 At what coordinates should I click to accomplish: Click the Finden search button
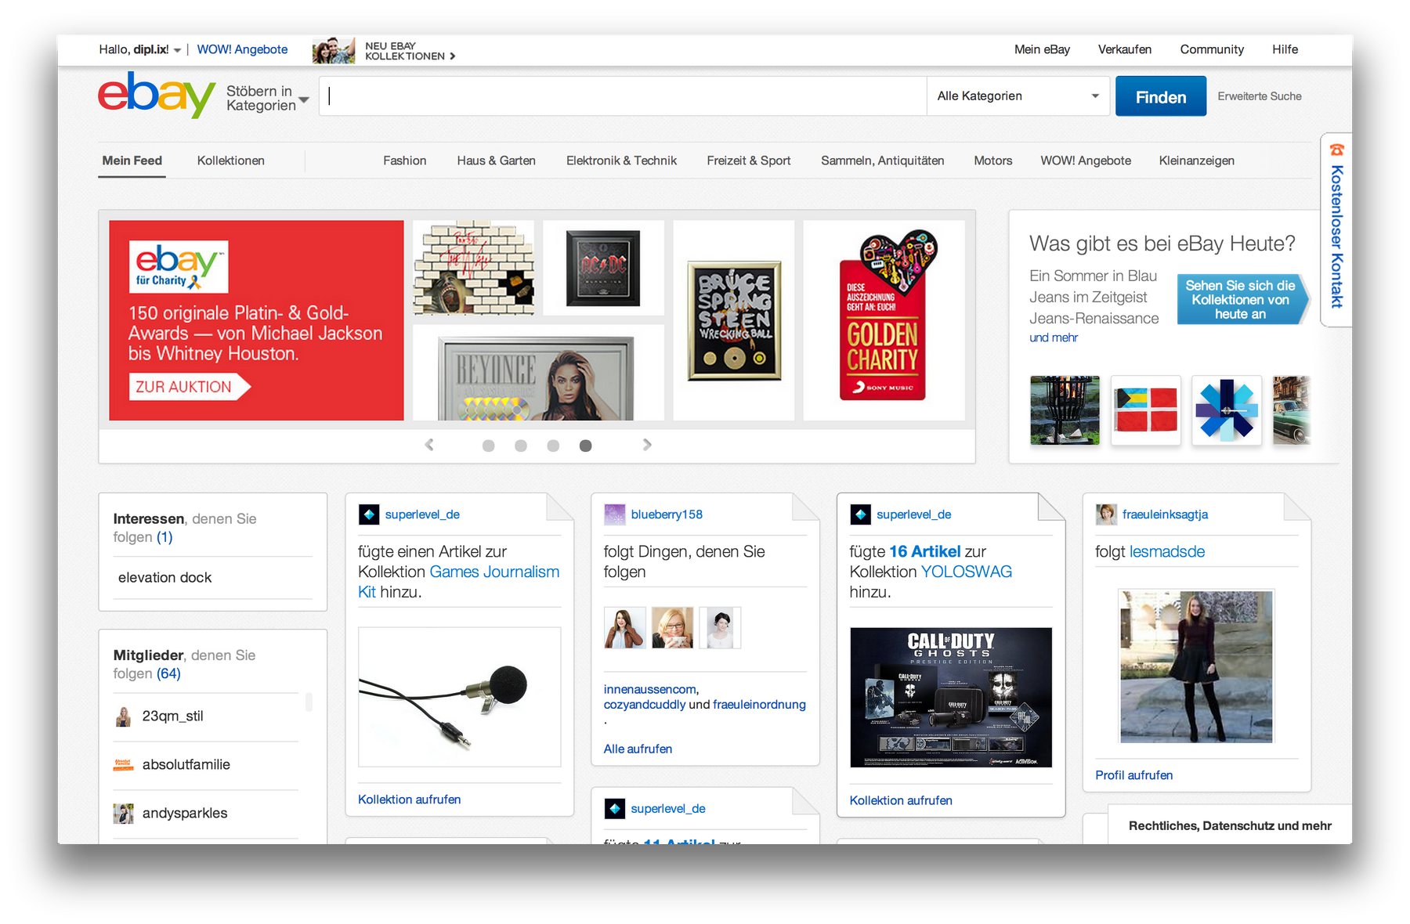click(x=1161, y=96)
